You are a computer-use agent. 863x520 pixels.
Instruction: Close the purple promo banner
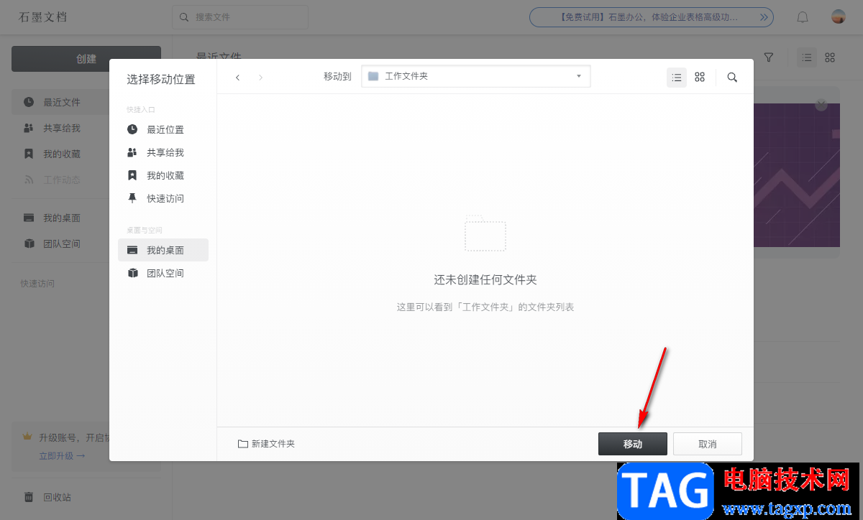click(x=821, y=105)
